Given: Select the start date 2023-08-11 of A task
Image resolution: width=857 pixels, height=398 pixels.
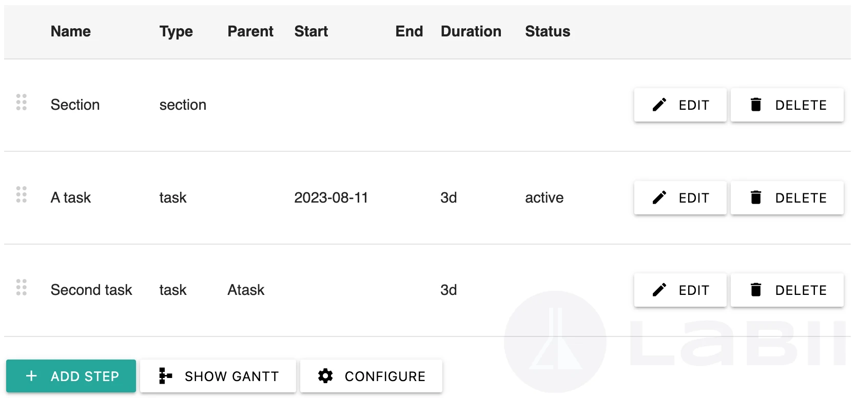Looking at the screenshot, I should tap(331, 197).
